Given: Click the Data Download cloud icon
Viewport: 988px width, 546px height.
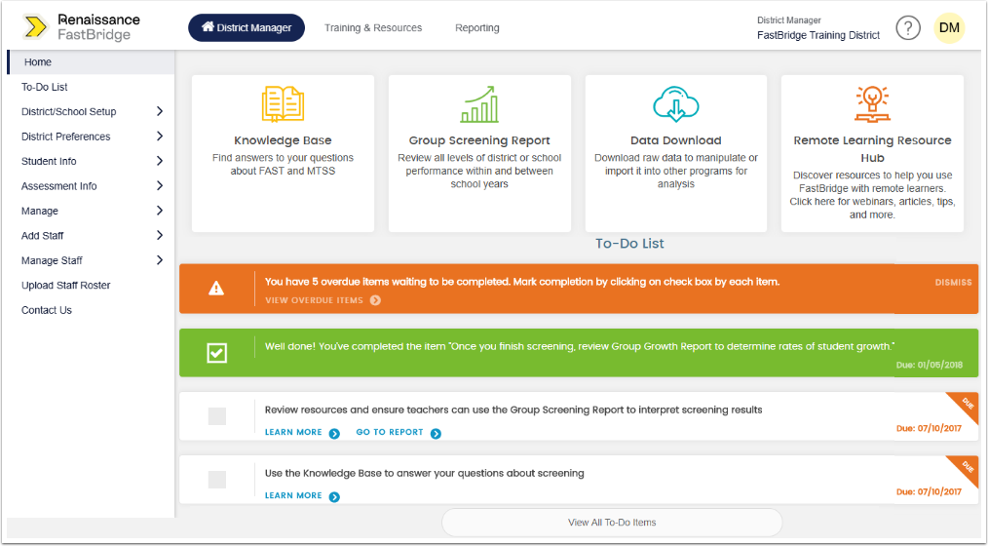Looking at the screenshot, I should (676, 104).
